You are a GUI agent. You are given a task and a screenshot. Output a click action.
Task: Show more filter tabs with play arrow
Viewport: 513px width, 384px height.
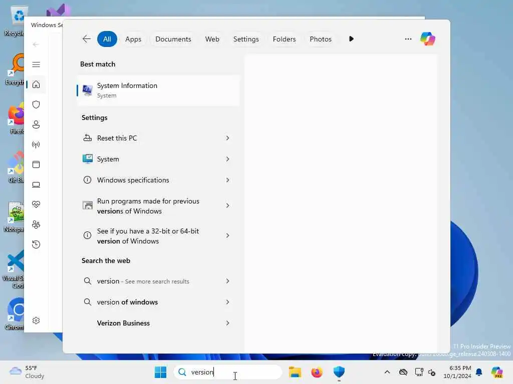point(351,39)
